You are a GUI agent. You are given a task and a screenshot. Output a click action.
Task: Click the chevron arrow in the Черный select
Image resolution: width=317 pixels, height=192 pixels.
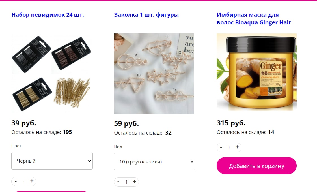(x=89, y=161)
